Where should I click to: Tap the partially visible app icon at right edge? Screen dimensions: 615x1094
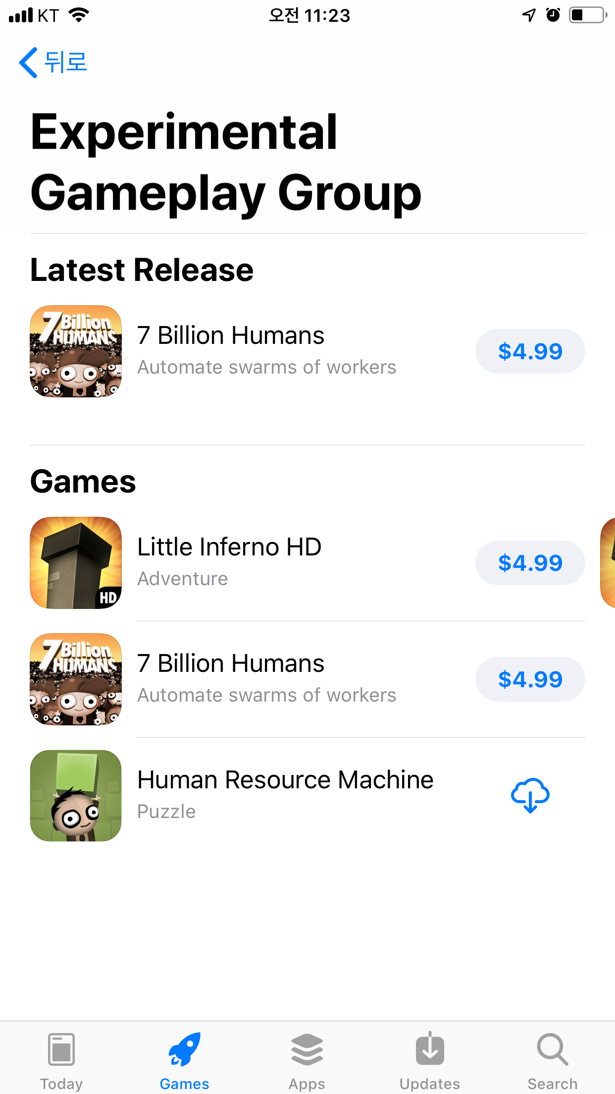tap(608, 563)
